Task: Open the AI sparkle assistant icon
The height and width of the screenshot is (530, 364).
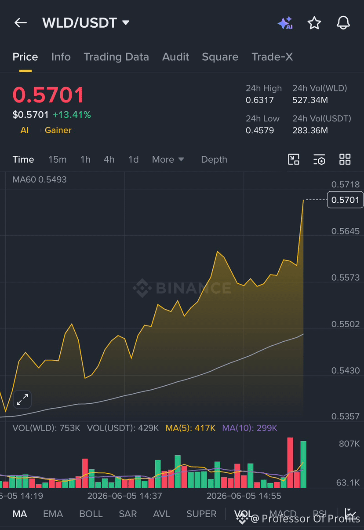Action: coord(285,23)
